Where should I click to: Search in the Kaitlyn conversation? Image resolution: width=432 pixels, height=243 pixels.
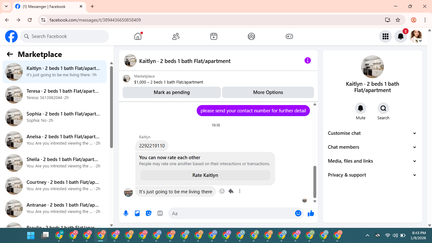coord(383,109)
